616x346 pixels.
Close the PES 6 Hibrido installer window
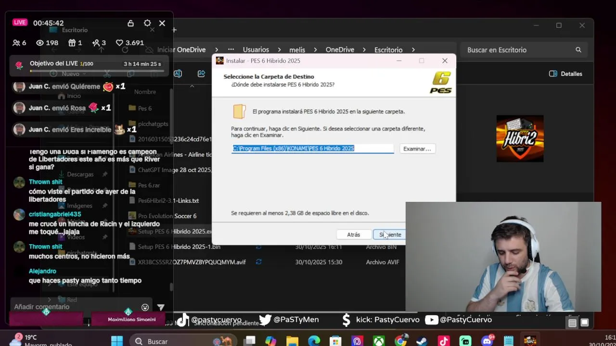tap(445, 61)
